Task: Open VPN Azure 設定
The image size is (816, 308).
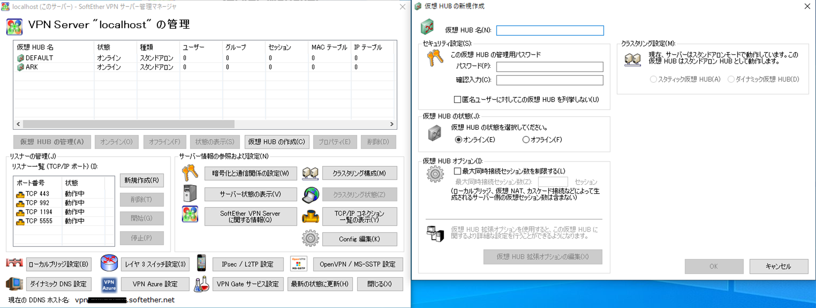Action: 155,284
